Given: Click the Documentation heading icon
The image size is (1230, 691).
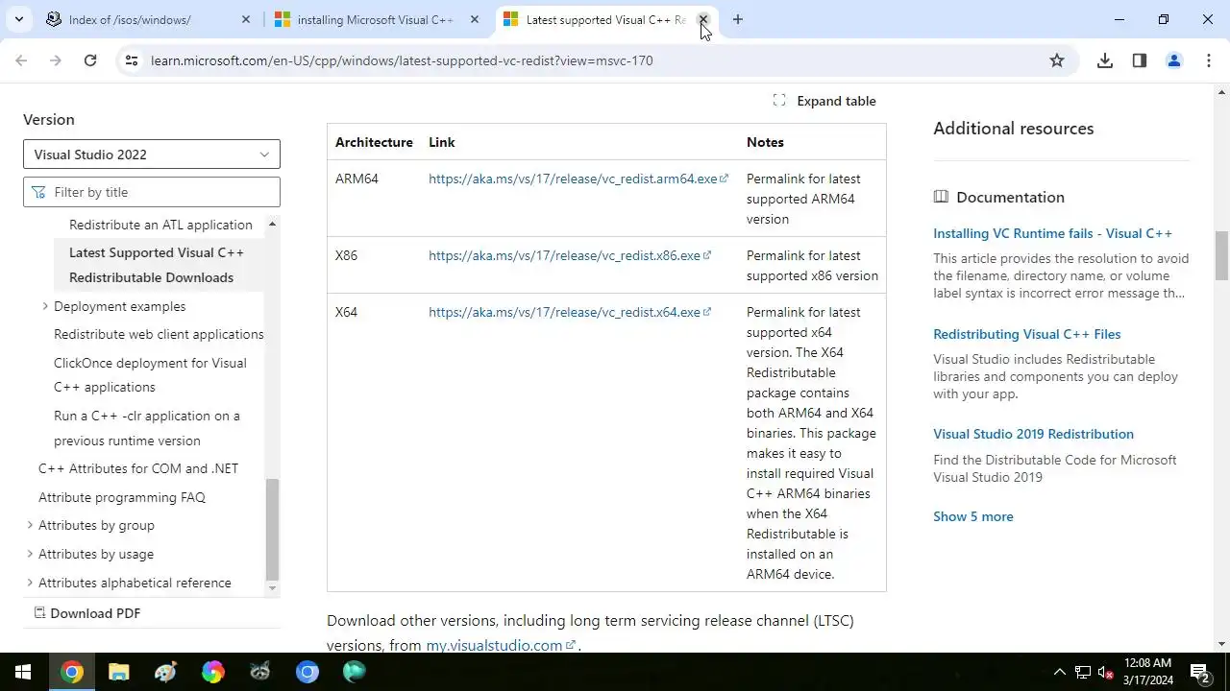Looking at the screenshot, I should tap(941, 197).
